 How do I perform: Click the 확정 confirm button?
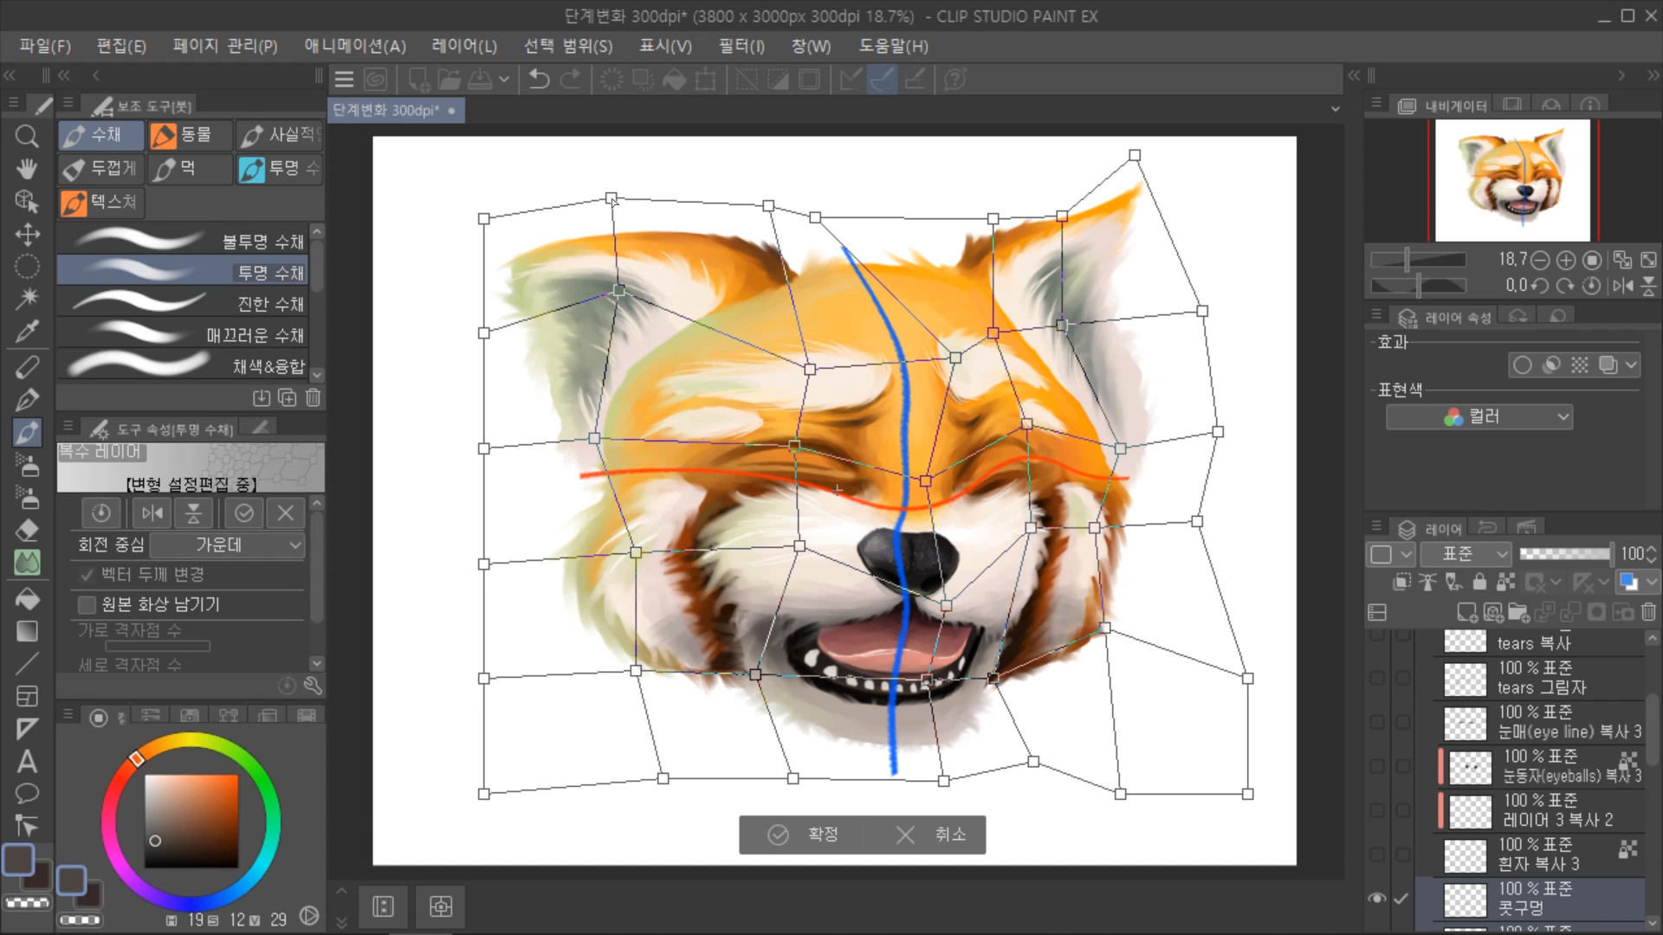pos(803,835)
